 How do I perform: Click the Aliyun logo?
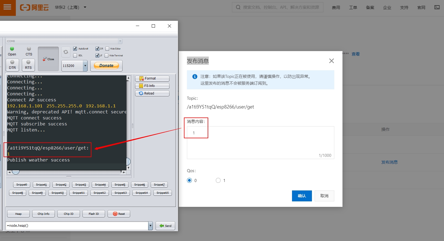tap(34, 7)
